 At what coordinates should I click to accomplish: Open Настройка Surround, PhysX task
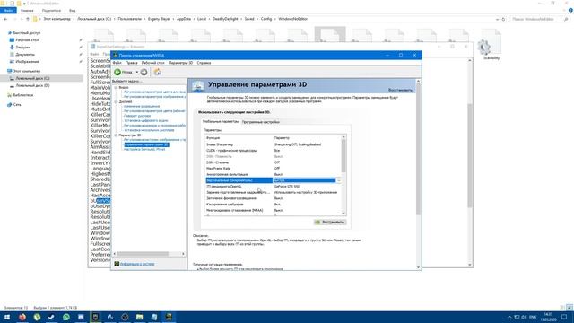tap(144, 150)
